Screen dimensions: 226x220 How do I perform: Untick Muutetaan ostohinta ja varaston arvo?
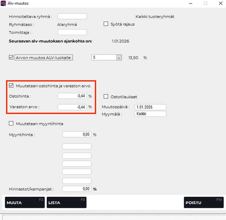pyautogui.click(x=11, y=86)
